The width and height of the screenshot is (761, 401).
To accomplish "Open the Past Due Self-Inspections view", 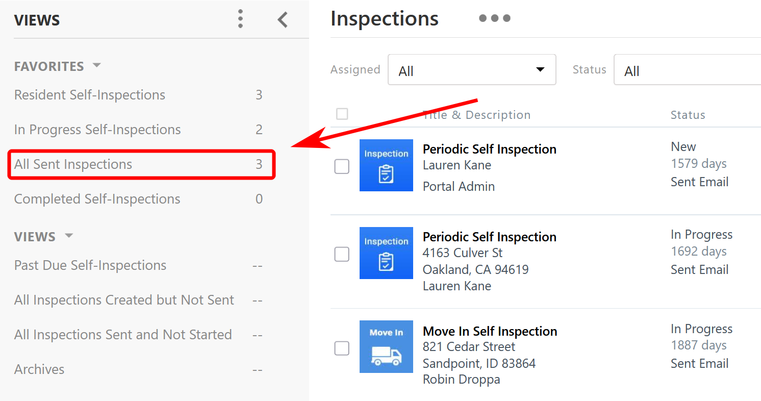I will point(90,265).
